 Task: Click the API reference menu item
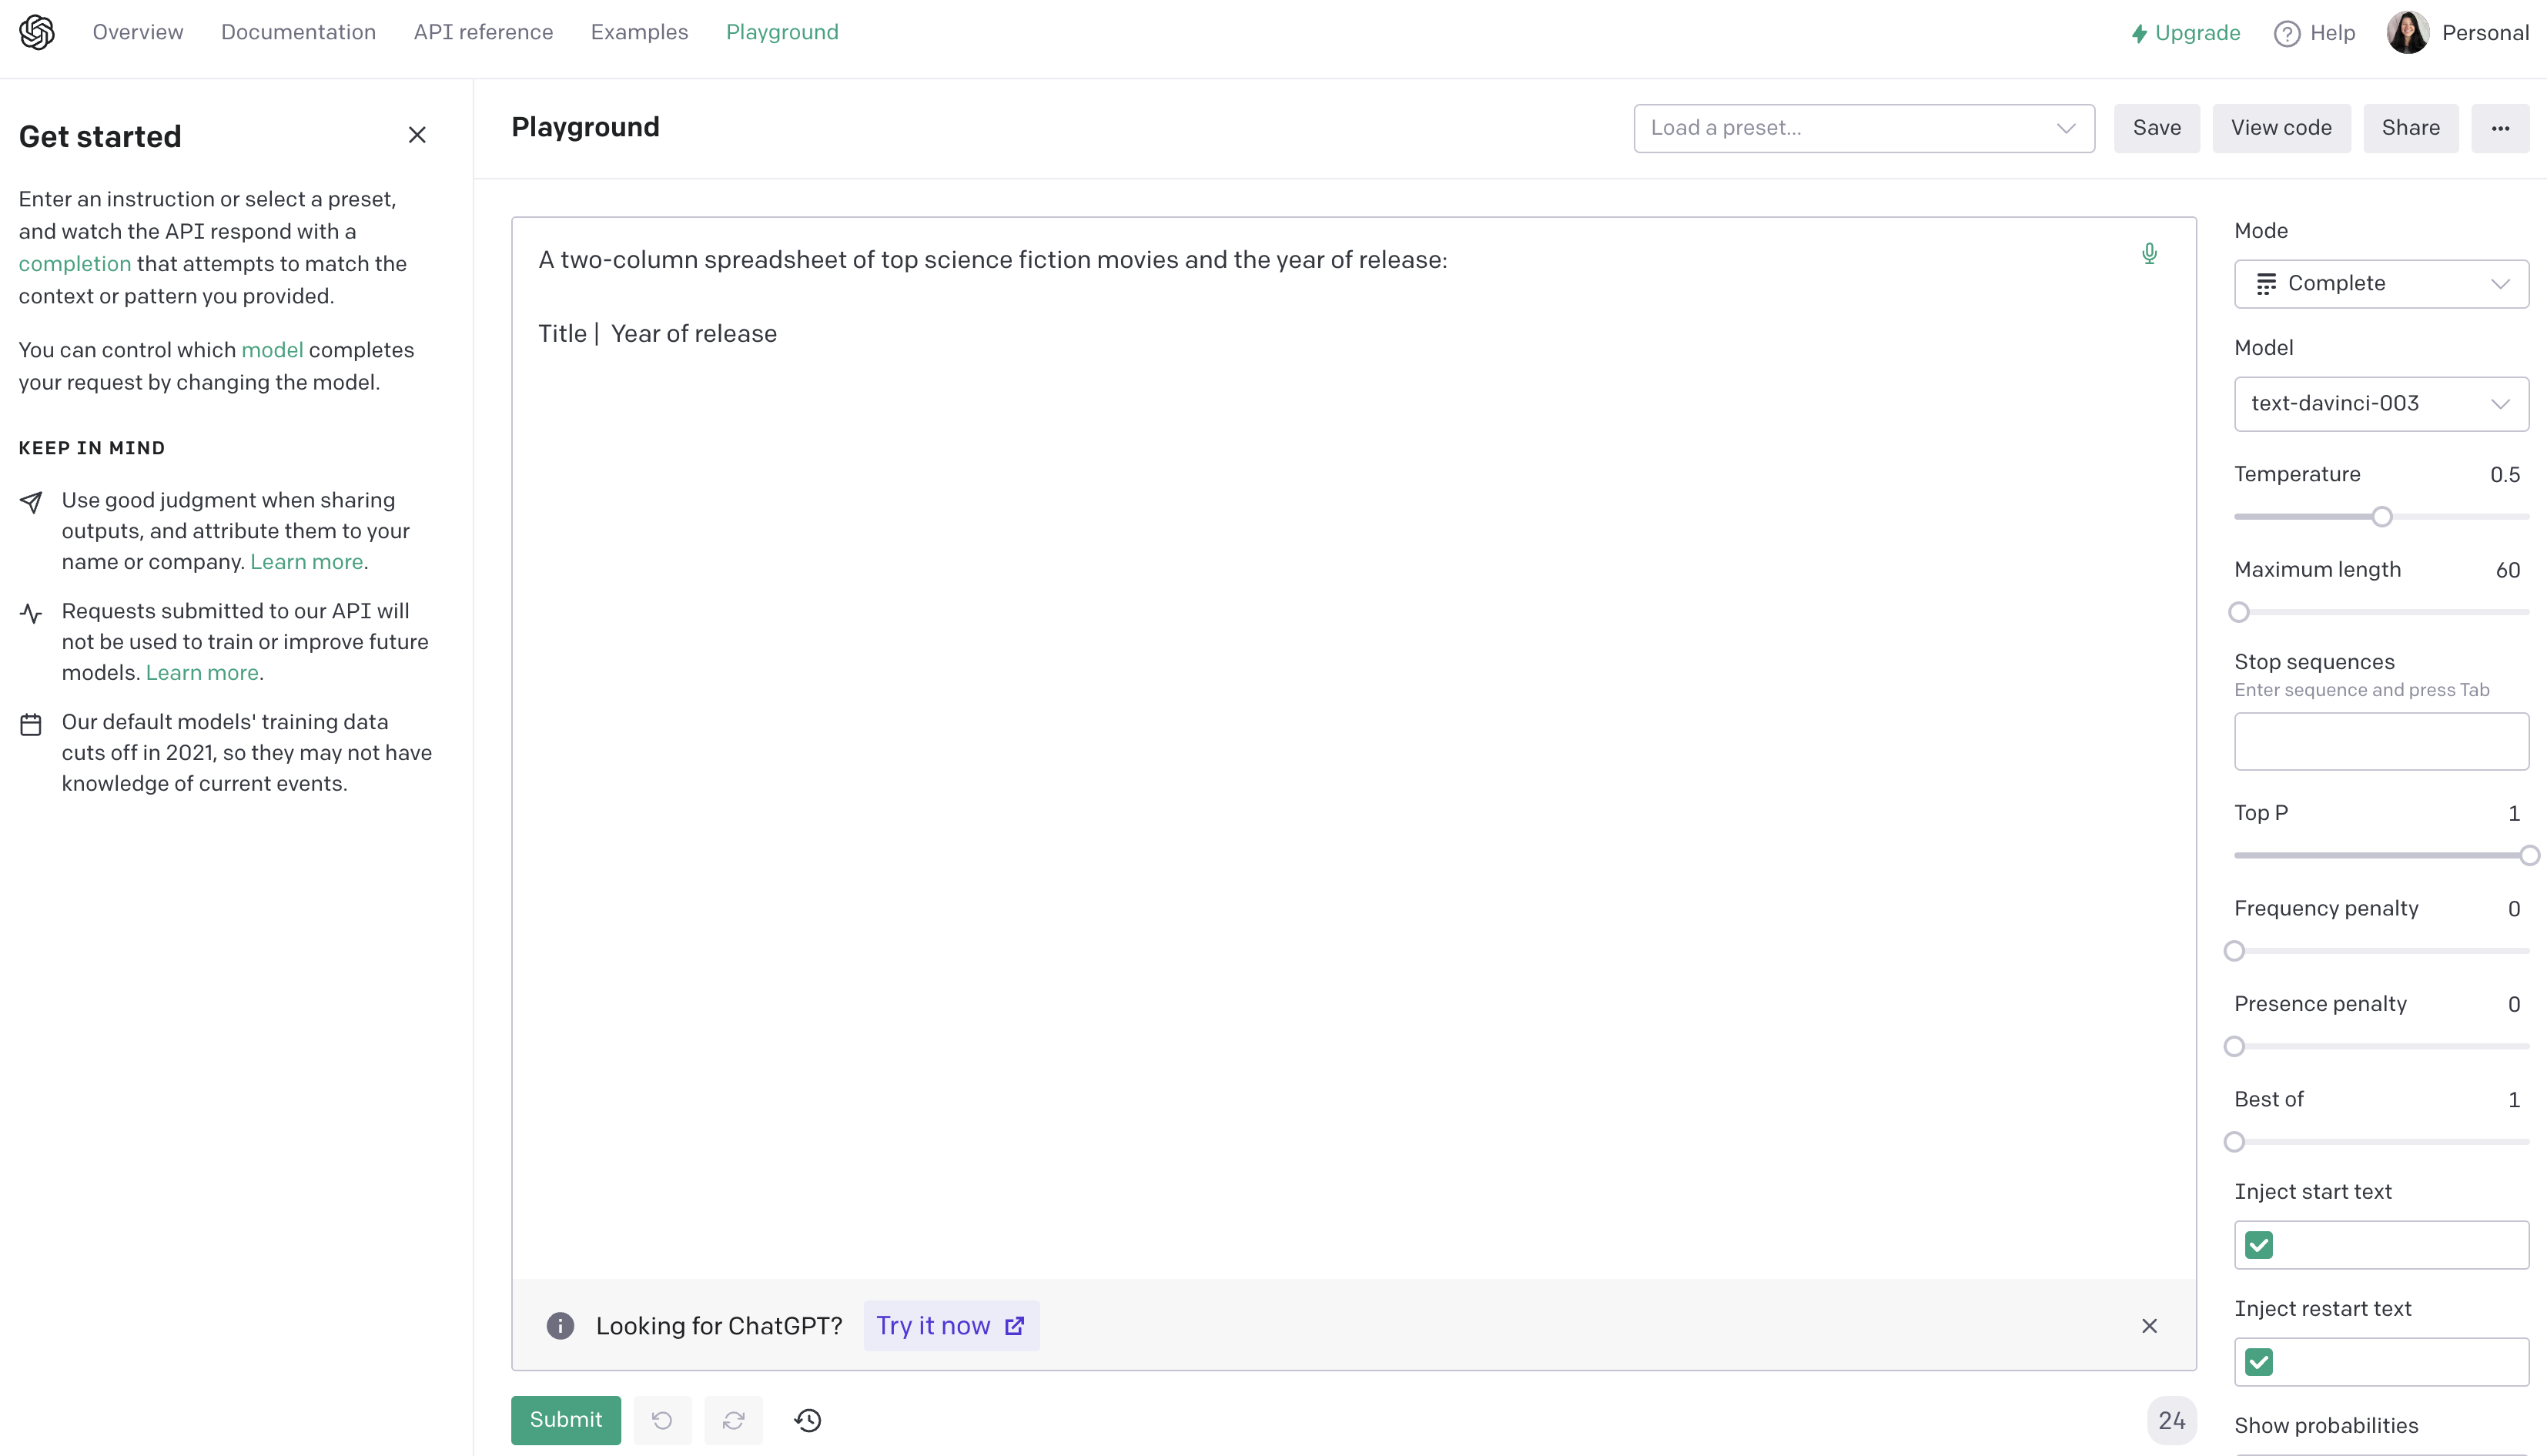pos(483,32)
